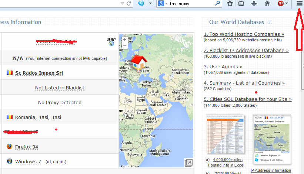Zoom in on the map
Viewport: 304px width, 174px height.
(x=125, y=40)
